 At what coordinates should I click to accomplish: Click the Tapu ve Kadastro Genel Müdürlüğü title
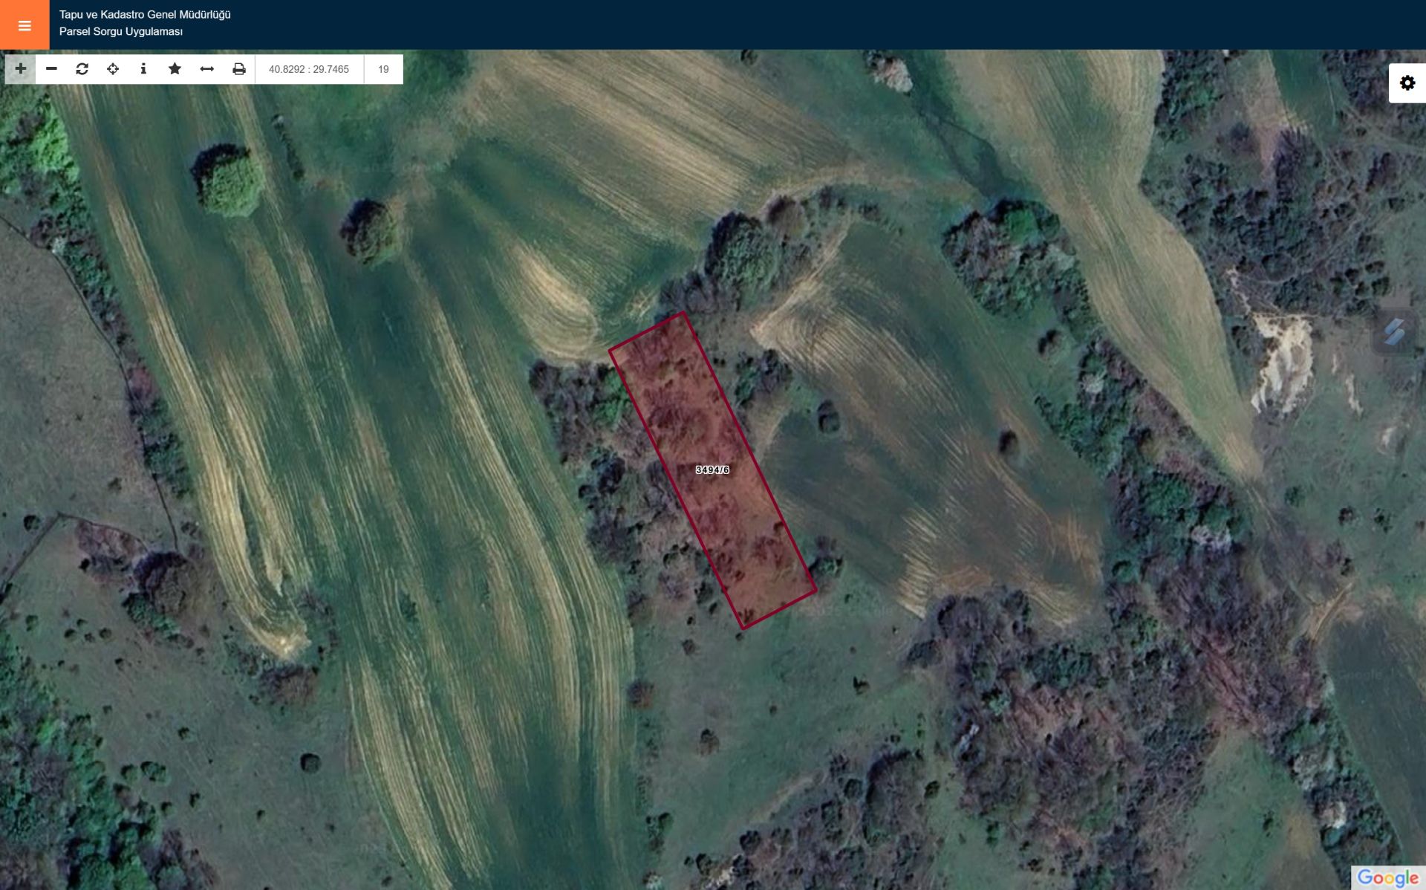click(145, 15)
